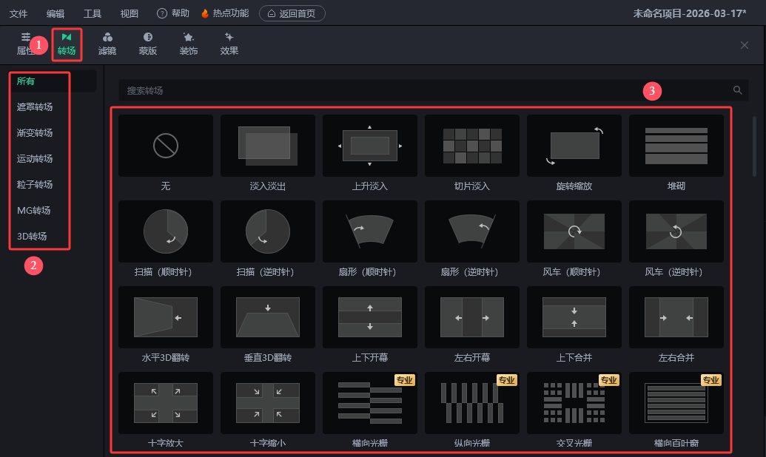
Task: Click the search magnifier icon
Action: [x=737, y=90]
